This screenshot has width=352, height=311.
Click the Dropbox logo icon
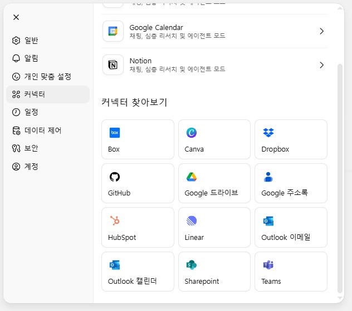pyautogui.click(x=268, y=133)
